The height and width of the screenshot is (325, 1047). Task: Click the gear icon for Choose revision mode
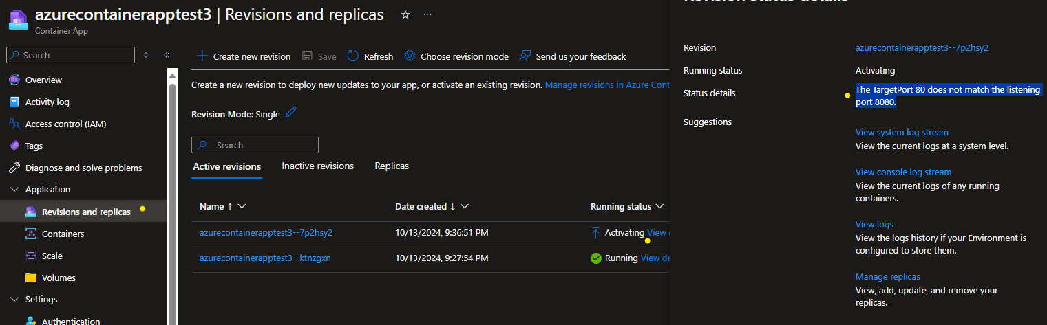point(410,56)
